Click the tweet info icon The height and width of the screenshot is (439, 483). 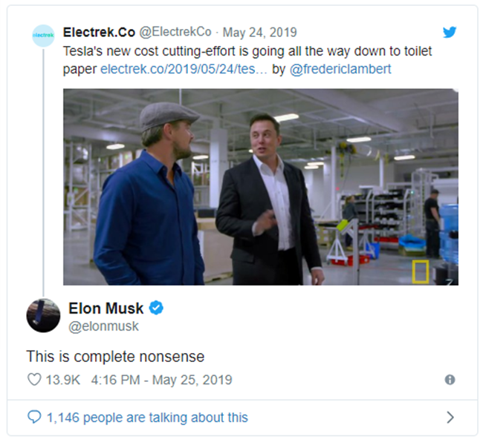[450, 380]
